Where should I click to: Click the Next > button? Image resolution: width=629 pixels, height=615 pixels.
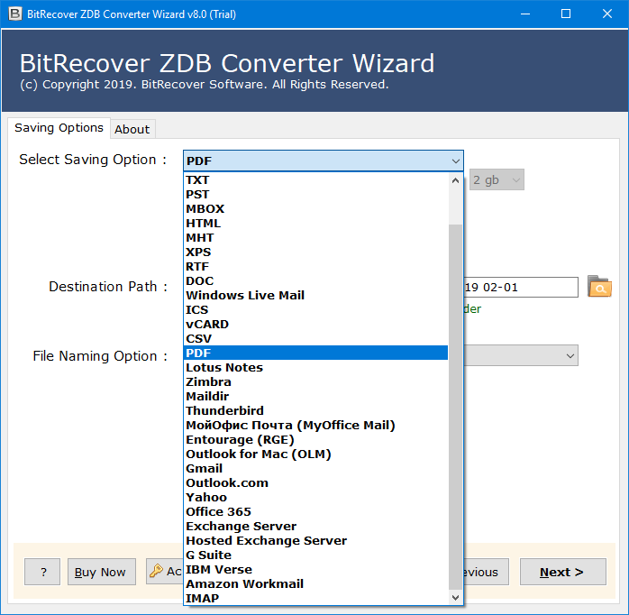[562, 572]
